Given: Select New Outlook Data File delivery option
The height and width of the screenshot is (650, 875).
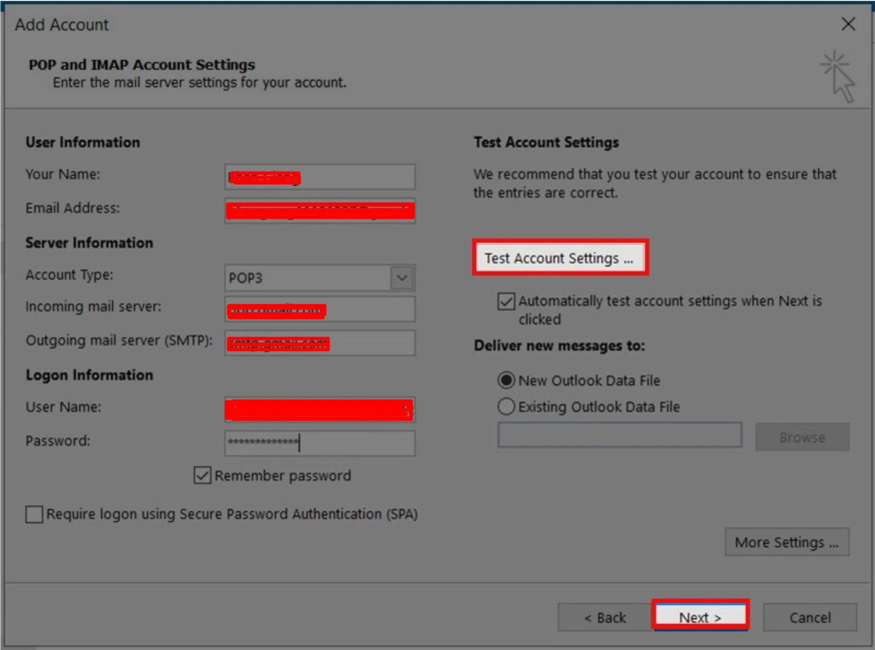Looking at the screenshot, I should 506,380.
